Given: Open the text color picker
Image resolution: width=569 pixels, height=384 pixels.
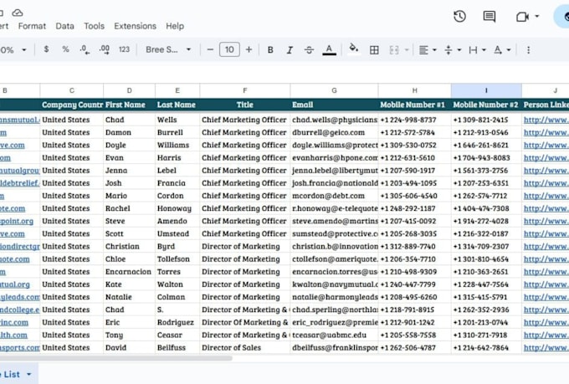Looking at the screenshot, I should [329, 49].
